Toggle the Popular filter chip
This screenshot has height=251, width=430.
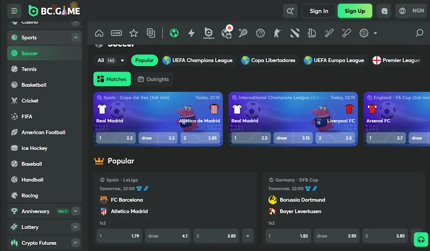pyautogui.click(x=144, y=60)
